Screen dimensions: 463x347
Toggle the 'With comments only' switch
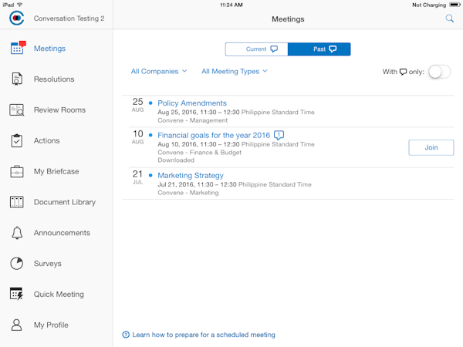[x=438, y=72]
